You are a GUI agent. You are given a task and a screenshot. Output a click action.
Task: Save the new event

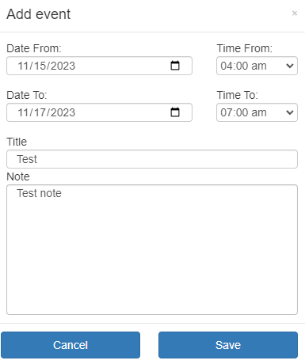(228, 345)
